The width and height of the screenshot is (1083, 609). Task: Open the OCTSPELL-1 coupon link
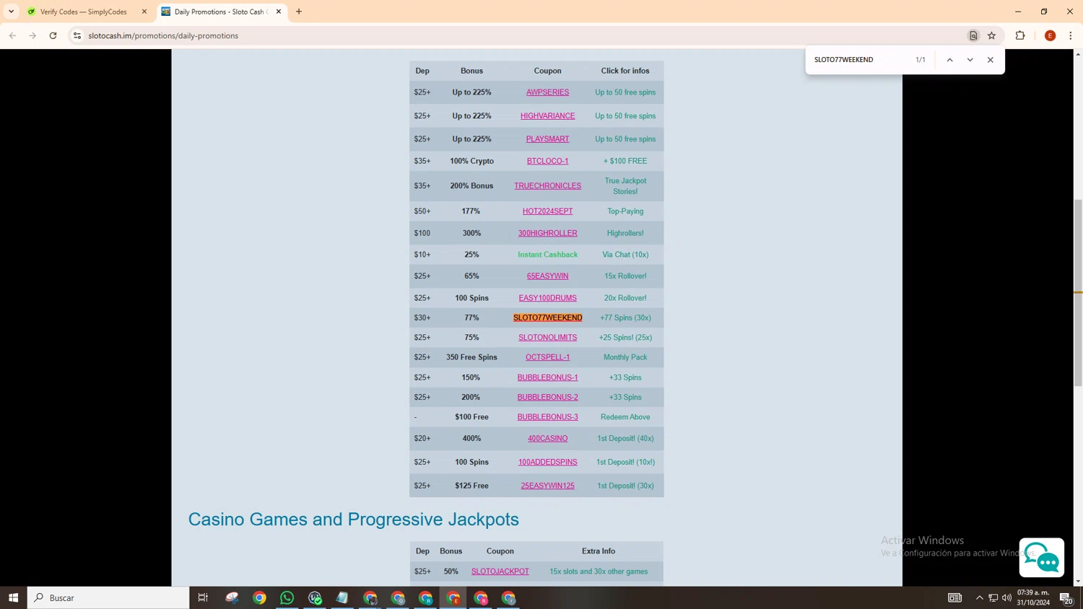click(547, 357)
